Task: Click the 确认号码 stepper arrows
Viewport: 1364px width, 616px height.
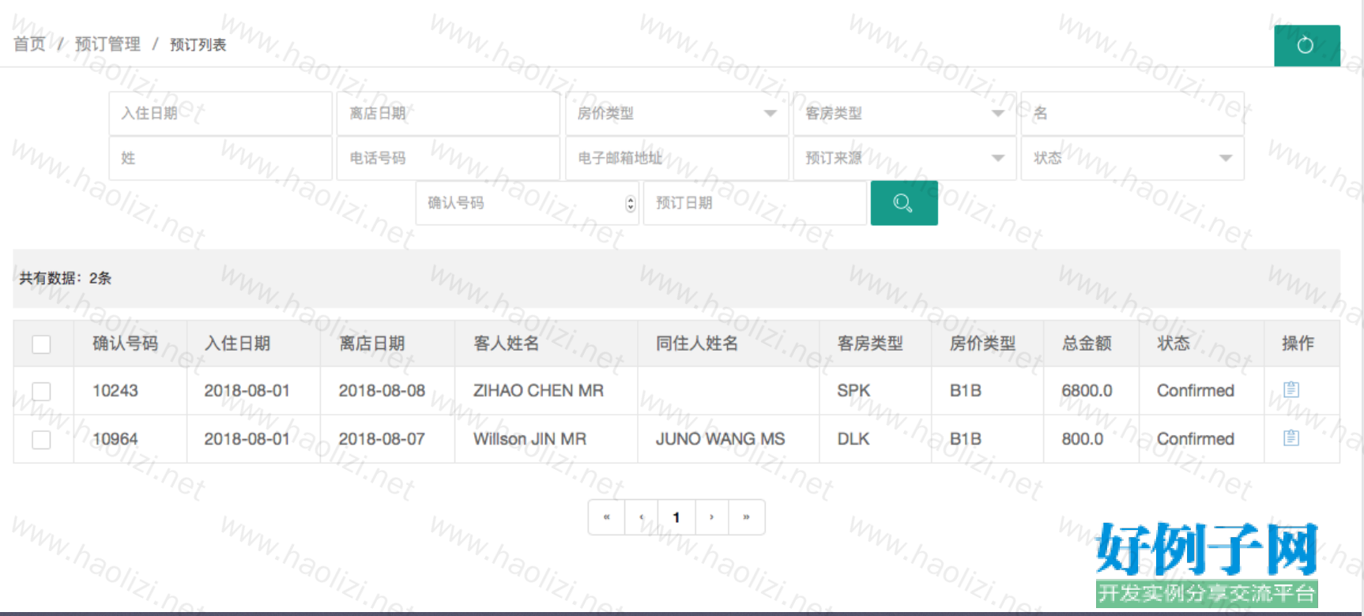Action: pos(630,204)
